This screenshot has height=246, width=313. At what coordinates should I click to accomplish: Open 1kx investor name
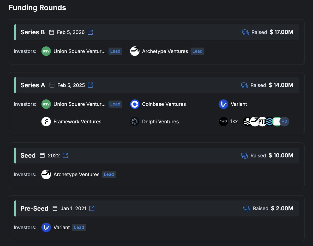point(234,122)
